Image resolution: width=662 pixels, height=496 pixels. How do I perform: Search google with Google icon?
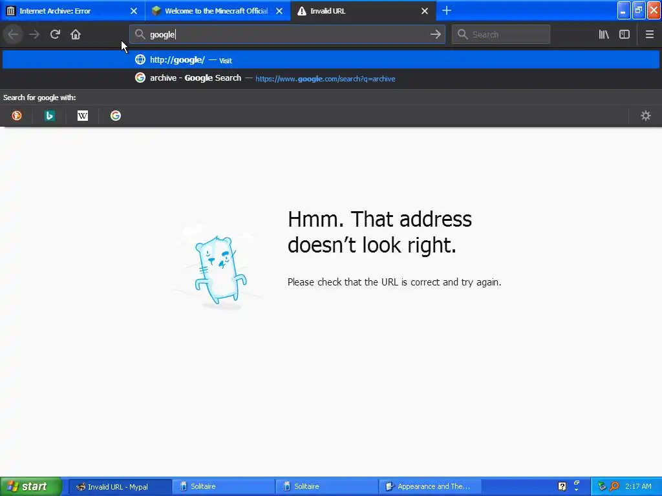point(116,116)
